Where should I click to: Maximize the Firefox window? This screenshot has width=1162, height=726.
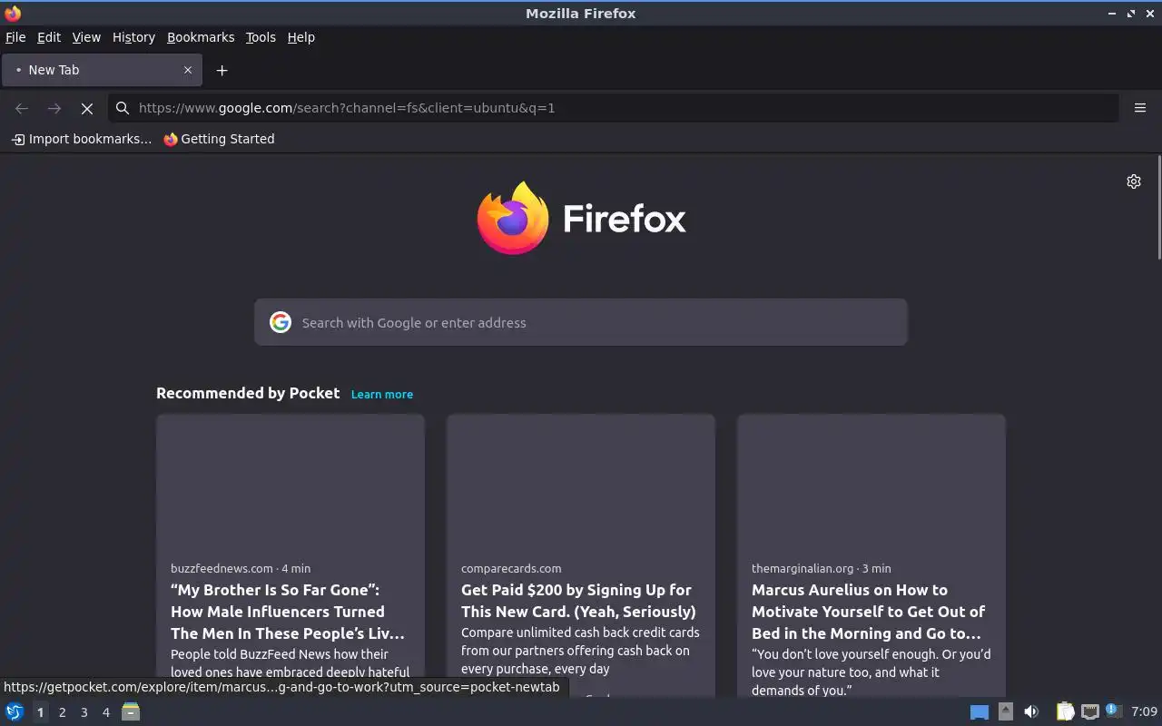pos(1131,14)
